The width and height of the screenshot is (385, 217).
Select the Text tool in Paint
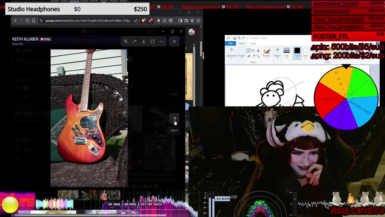coord(258,50)
